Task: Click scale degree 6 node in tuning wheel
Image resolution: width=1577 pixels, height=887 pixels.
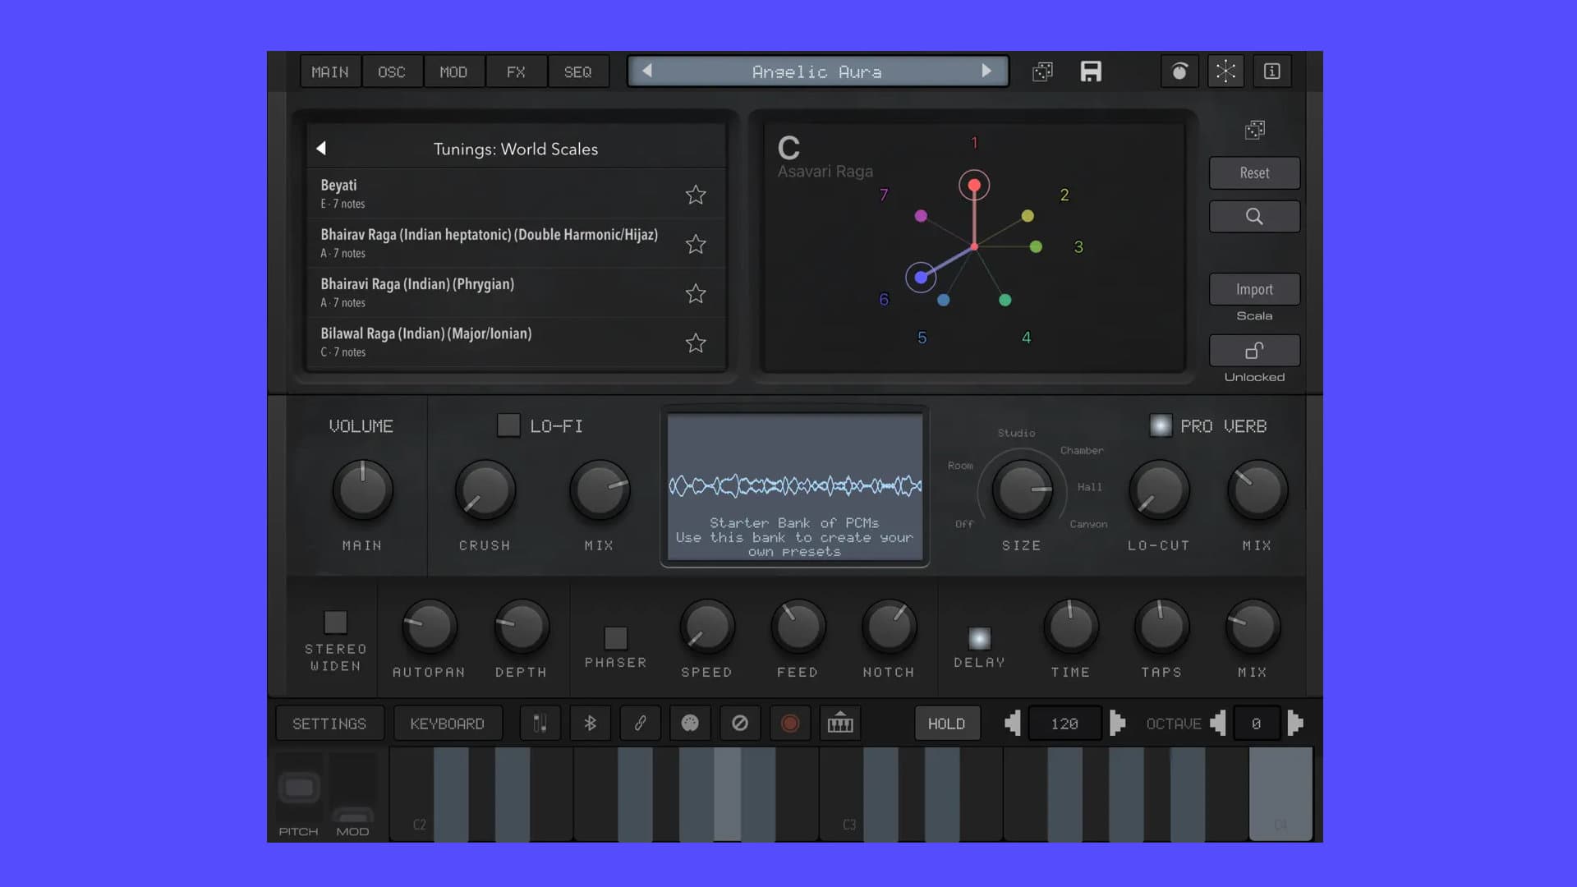Action: [921, 278]
